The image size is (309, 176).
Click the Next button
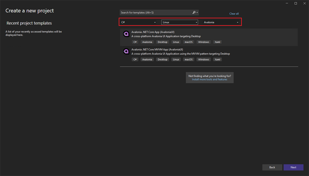click(293, 167)
